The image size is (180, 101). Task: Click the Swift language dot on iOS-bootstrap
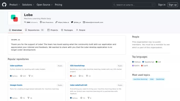71,76
